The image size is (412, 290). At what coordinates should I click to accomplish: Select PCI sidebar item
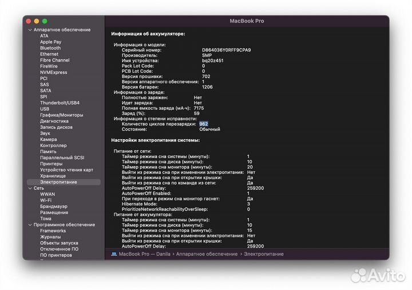(x=43, y=79)
